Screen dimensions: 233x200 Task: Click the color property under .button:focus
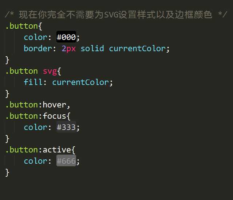click(x=36, y=127)
